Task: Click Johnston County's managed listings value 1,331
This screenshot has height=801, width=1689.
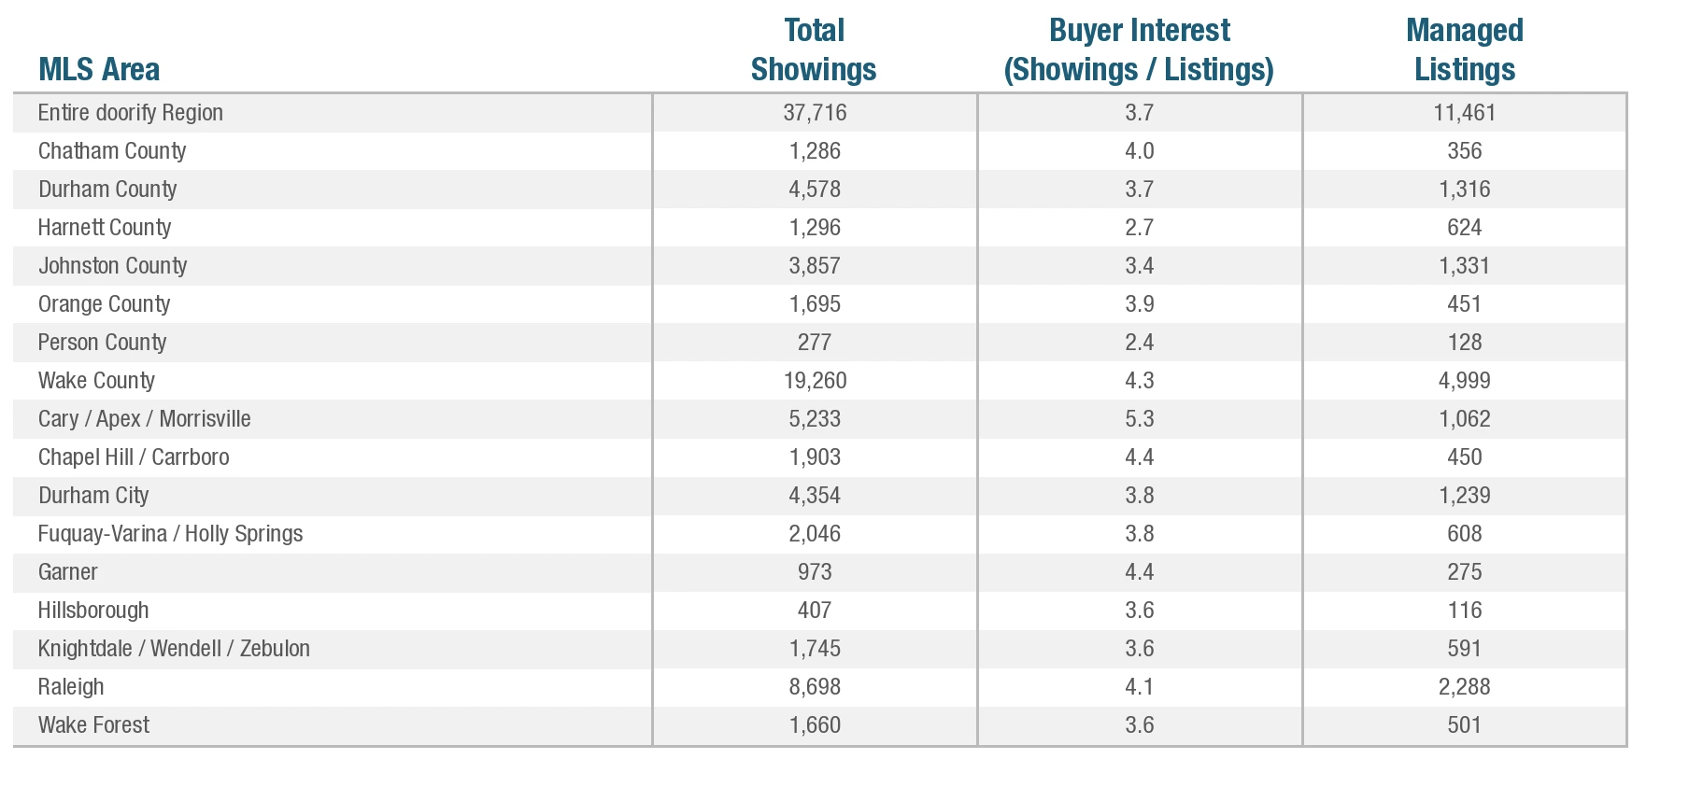Action: click(x=1464, y=266)
